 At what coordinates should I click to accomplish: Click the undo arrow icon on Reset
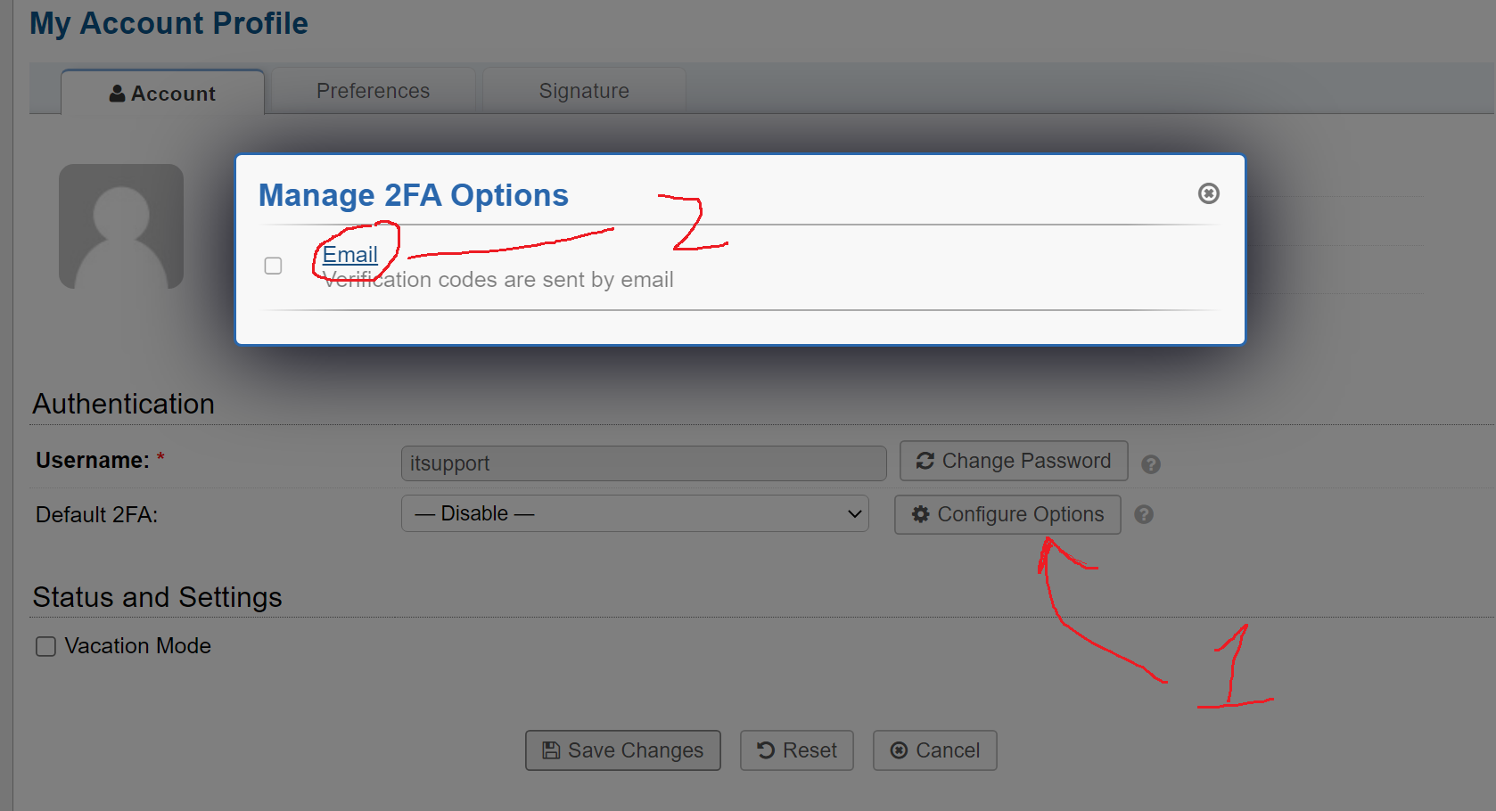(767, 750)
